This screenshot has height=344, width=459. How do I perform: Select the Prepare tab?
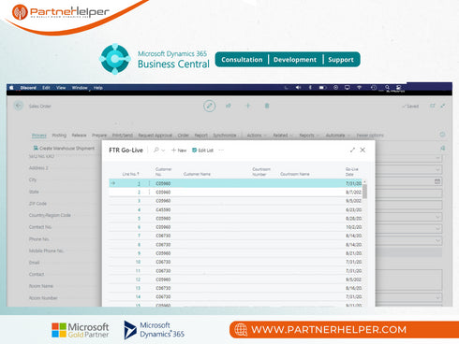click(99, 136)
